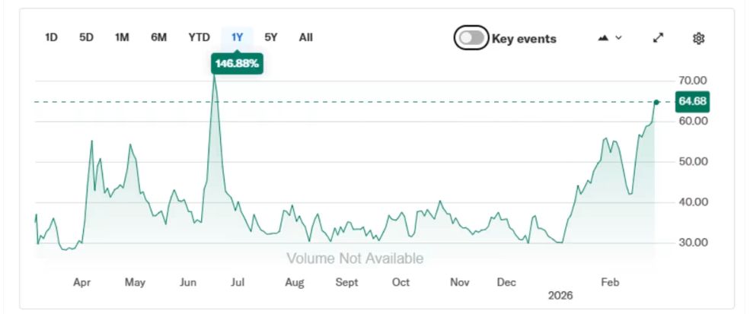Expand chart to full screen

pyautogui.click(x=658, y=38)
